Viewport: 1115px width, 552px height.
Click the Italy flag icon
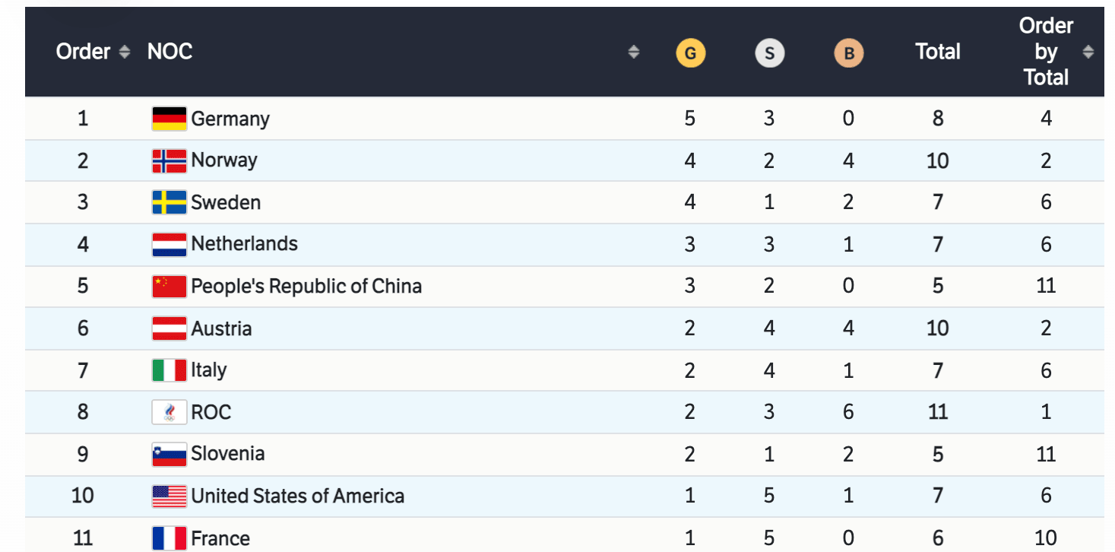169,370
